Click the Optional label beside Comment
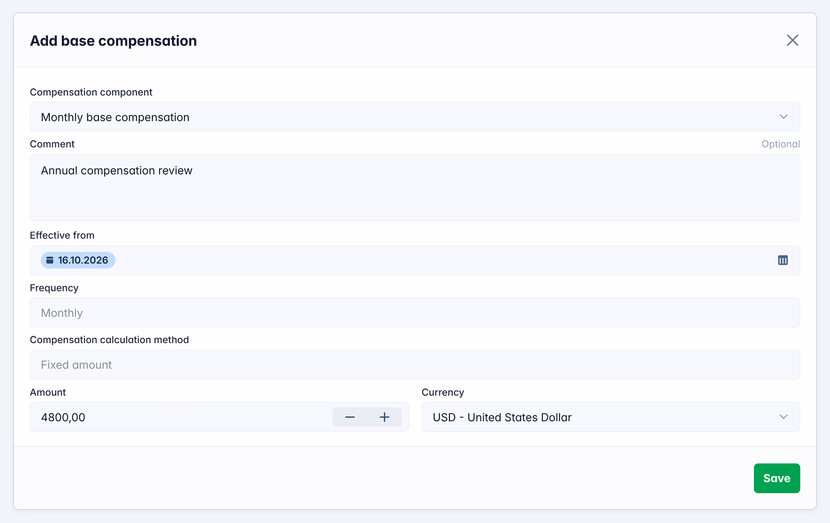The width and height of the screenshot is (830, 523). [780, 144]
